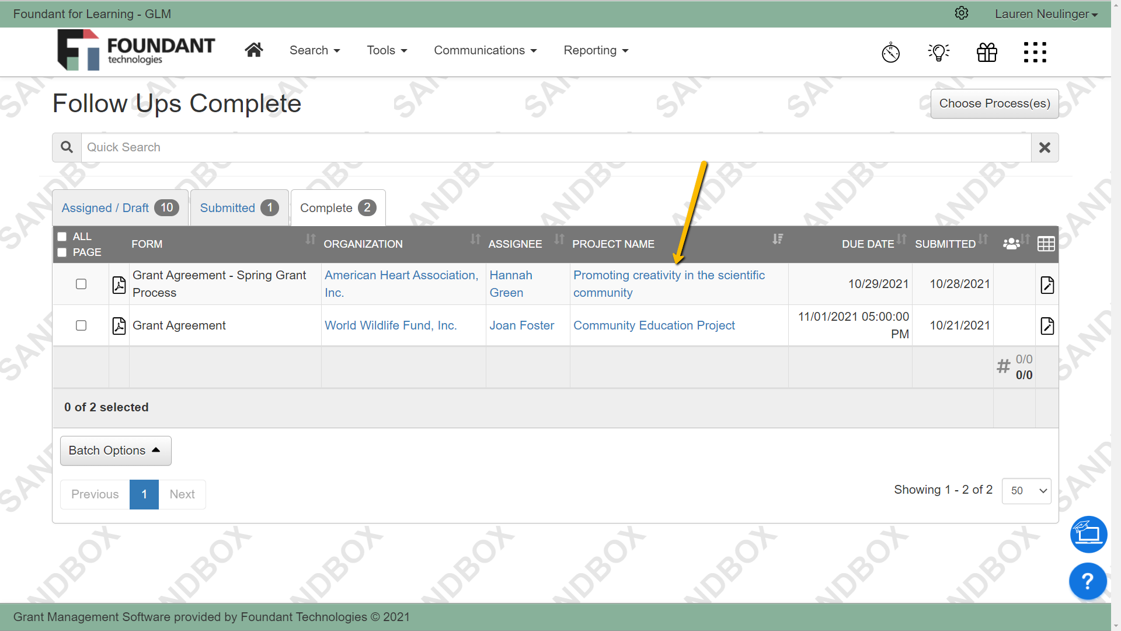The height and width of the screenshot is (631, 1121).
Task: Open PDF for Grant Agreement - Spring Grant Process
Action: click(x=119, y=285)
